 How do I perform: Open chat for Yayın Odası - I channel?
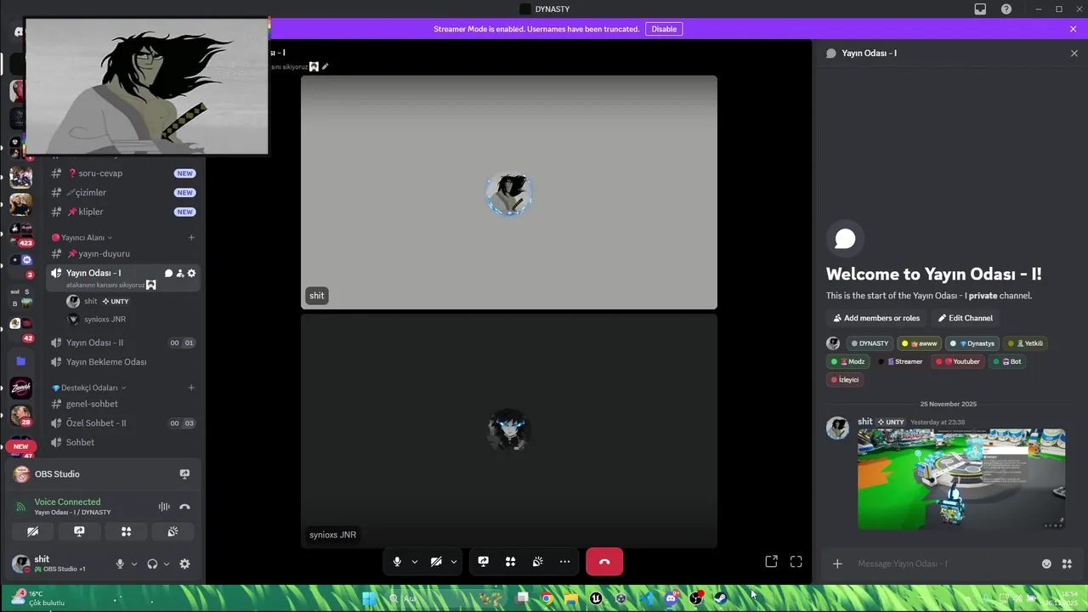coord(168,273)
